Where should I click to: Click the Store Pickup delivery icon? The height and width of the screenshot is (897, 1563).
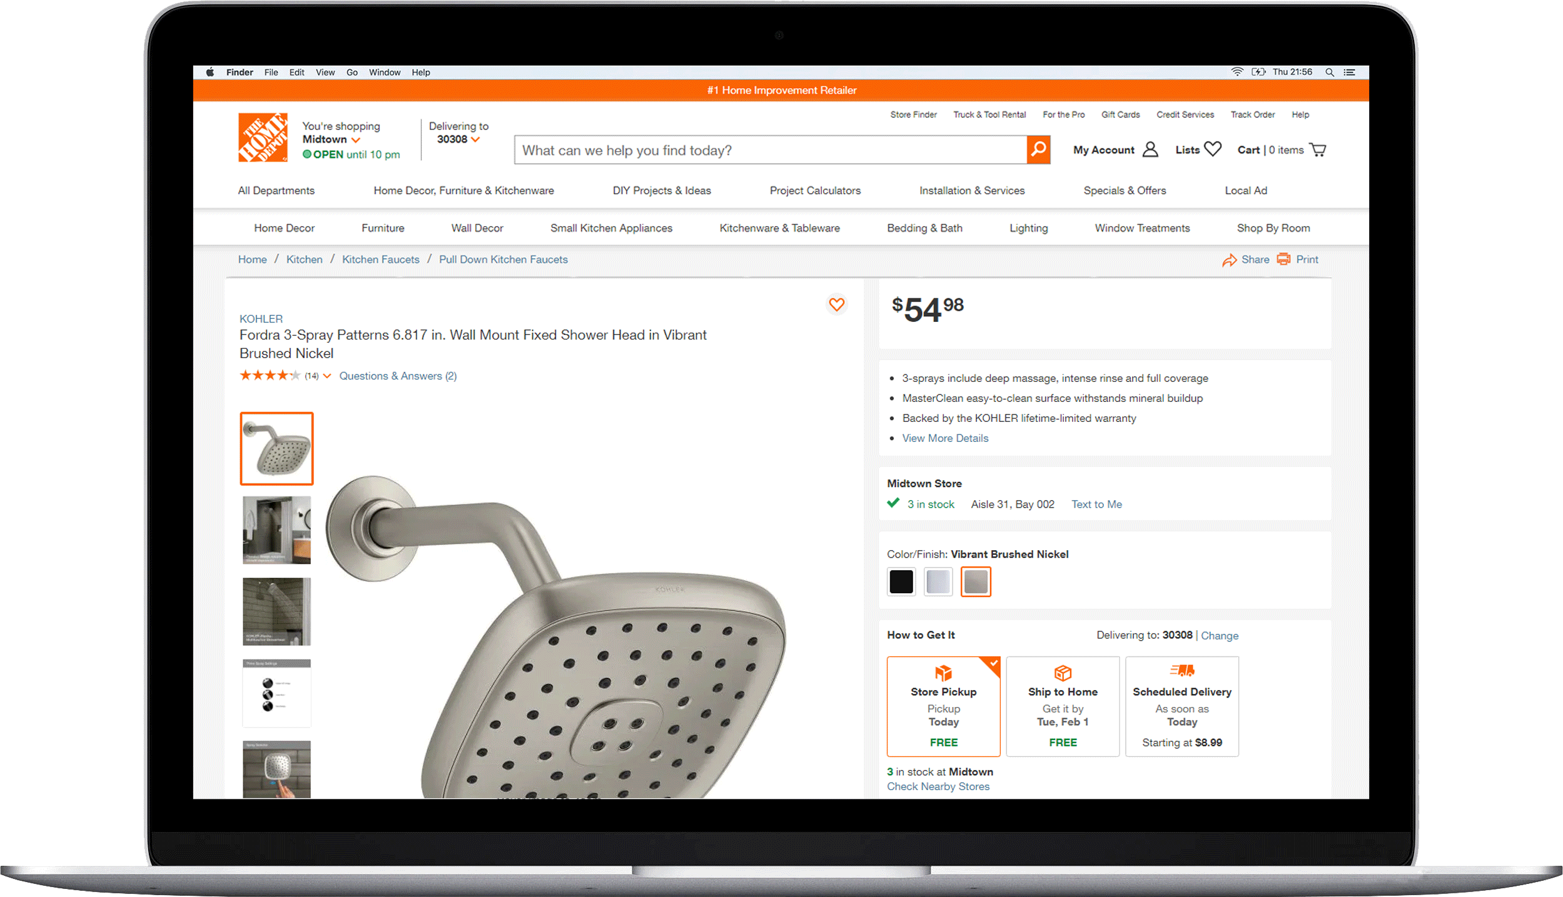coord(943,672)
